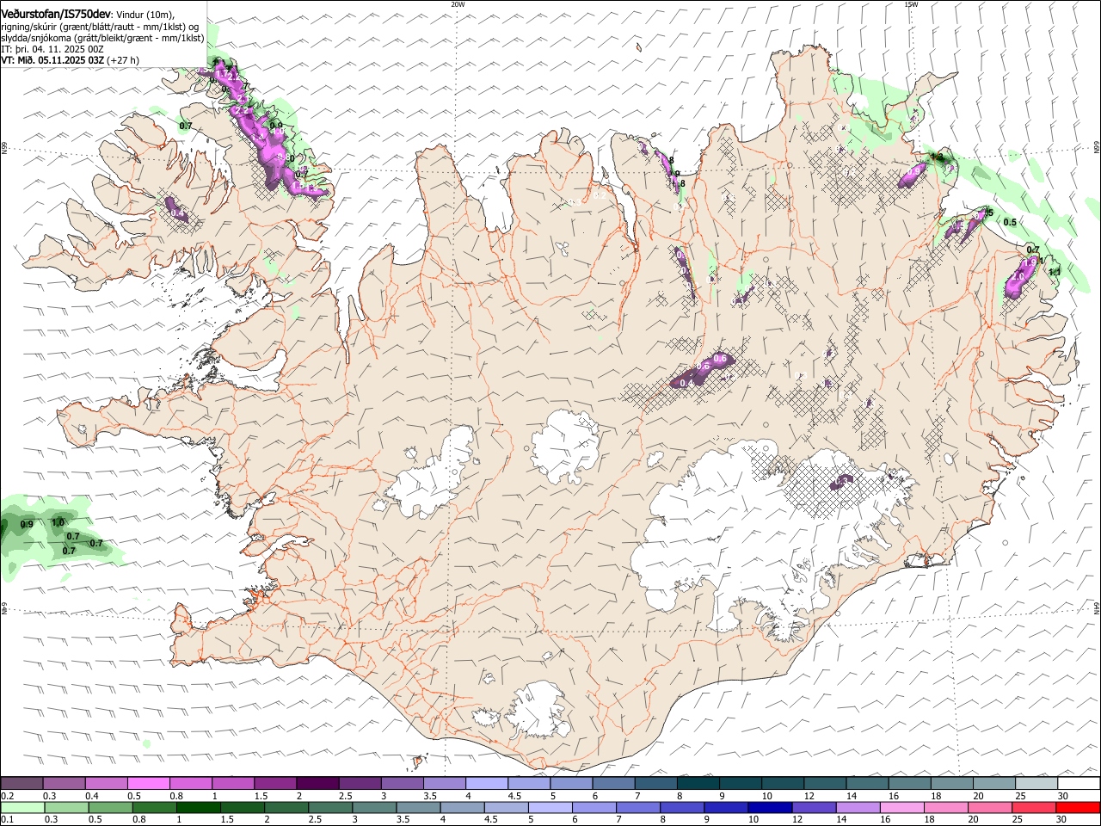Click the 'VT: Mið. 05.11.2025 03Z' line
The height and width of the screenshot is (826, 1101).
coord(52,60)
